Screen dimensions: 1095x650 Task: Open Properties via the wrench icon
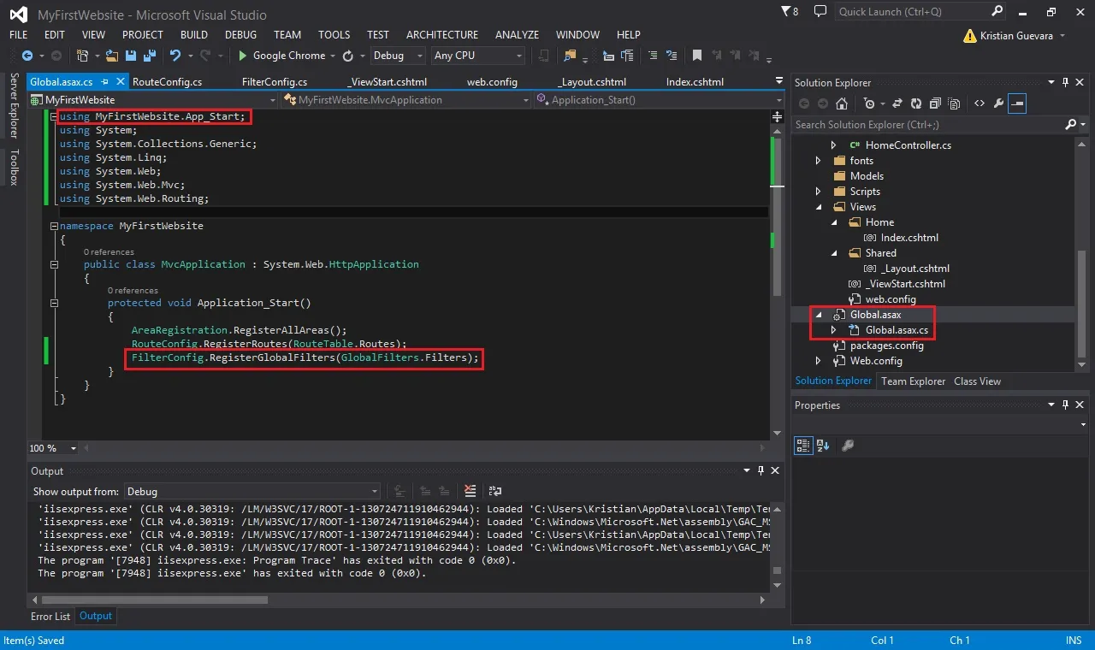pos(998,103)
